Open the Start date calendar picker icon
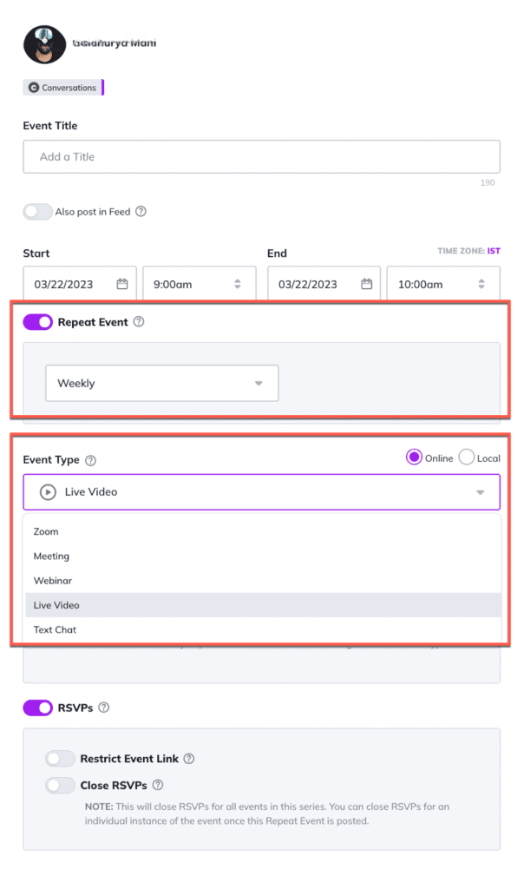Viewport: 524px width, 889px height. point(122,284)
